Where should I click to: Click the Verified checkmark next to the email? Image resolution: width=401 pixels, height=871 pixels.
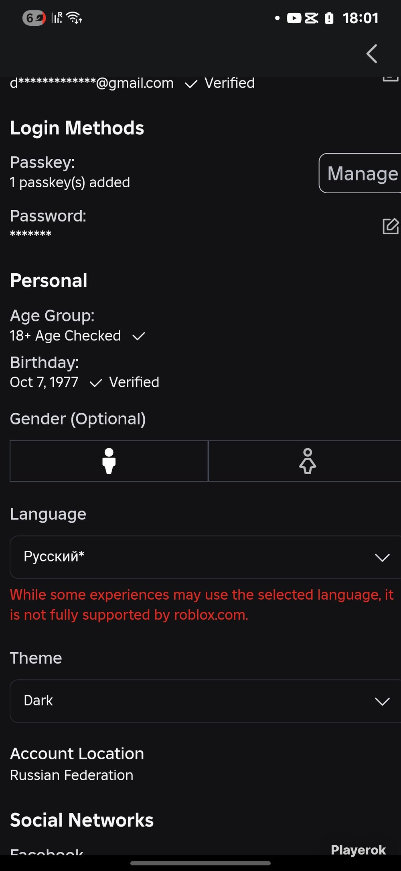click(191, 84)
